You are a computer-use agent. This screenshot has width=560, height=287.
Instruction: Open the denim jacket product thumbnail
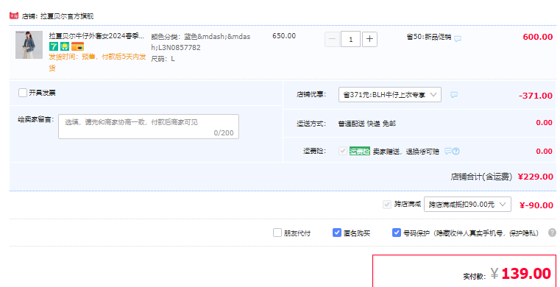click(x=29, y=45)
